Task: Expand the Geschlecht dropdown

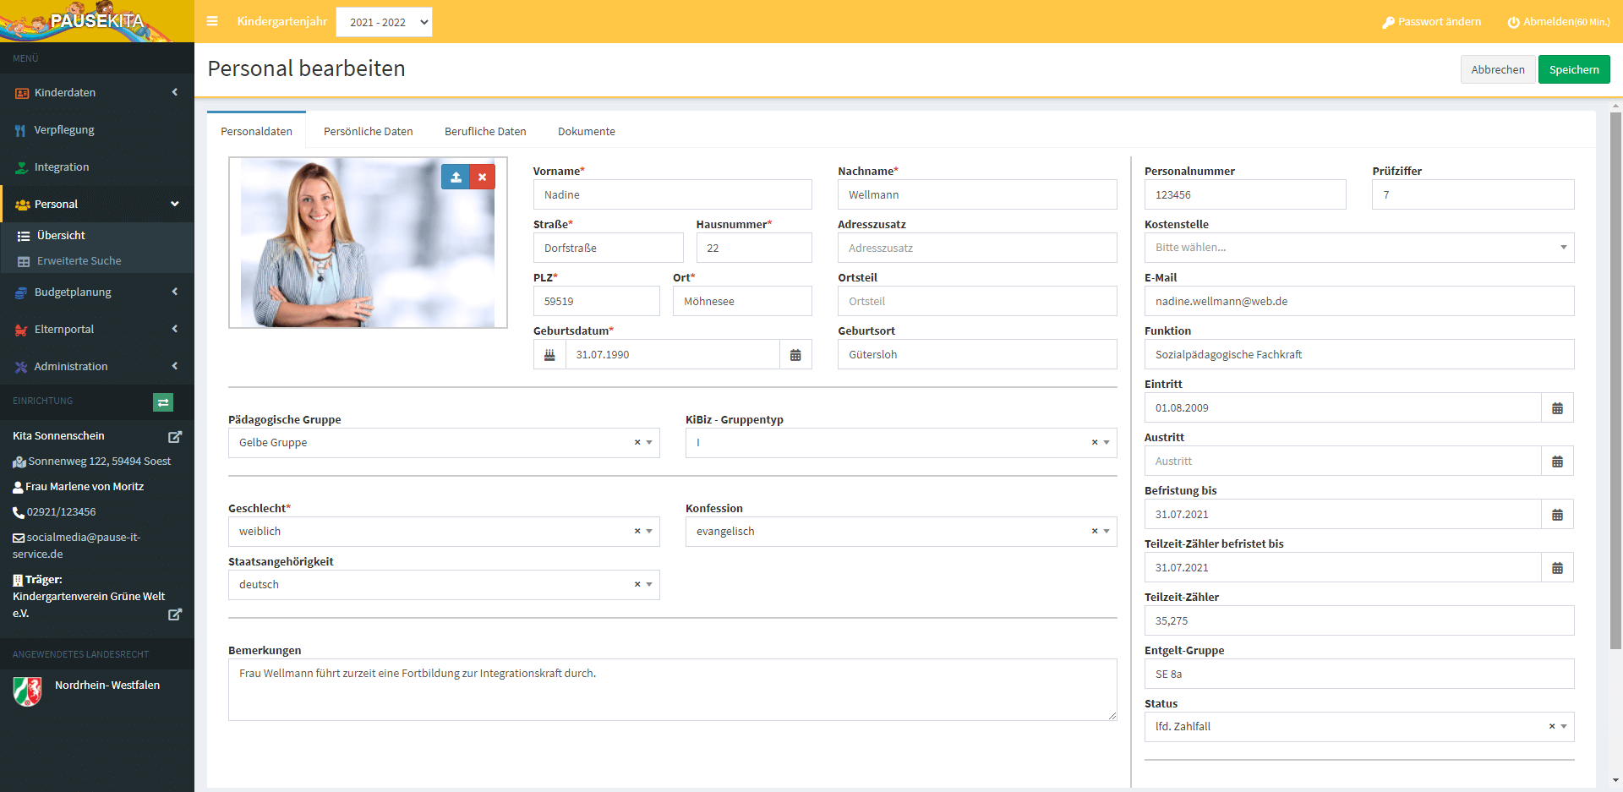Action: point(649,532)
